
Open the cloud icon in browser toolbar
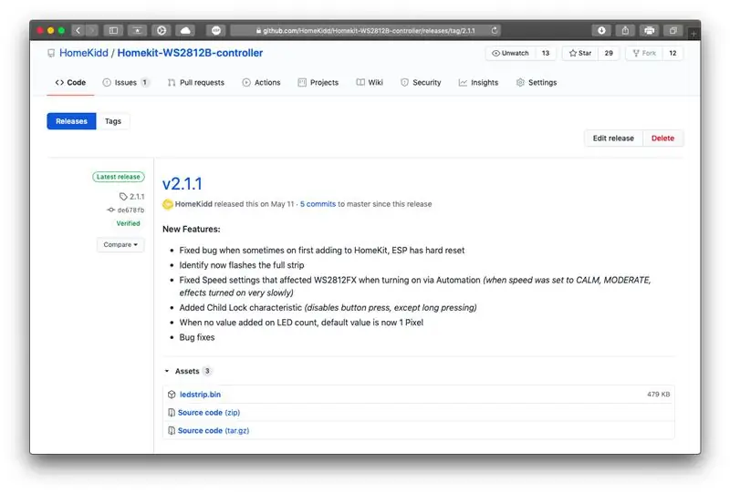[x=185, y=31]
